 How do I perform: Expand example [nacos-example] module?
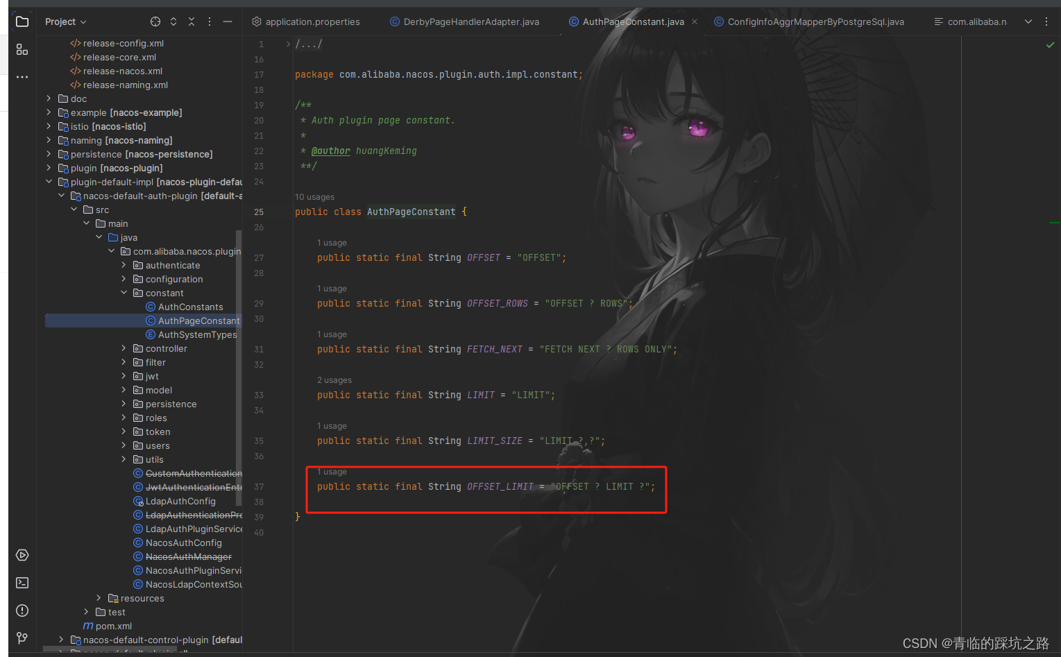pyautogui.click(x=49, y=112)
